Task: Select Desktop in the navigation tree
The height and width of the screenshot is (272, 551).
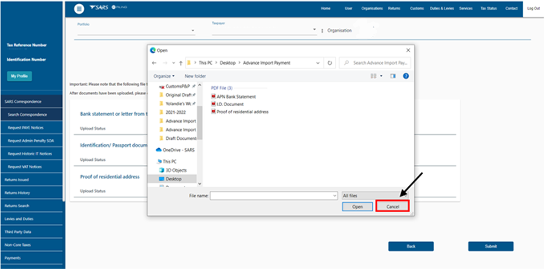Action: (x=173, y=179)
